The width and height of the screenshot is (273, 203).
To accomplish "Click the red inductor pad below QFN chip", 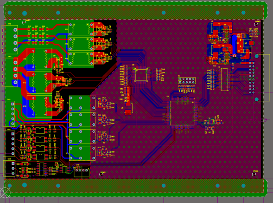I will [x=128, y=112].
